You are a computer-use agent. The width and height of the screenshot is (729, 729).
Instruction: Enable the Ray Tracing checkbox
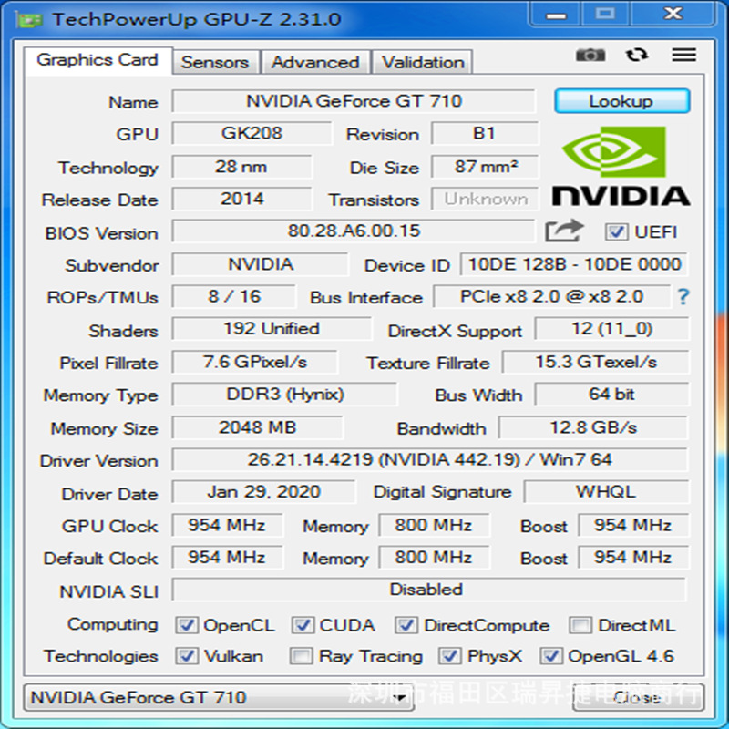coord(301,656)
